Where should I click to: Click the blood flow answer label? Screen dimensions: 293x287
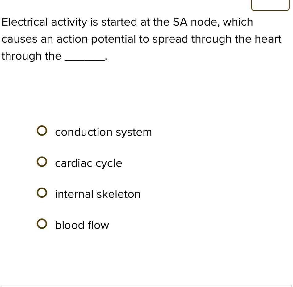(x=82, y=225)
